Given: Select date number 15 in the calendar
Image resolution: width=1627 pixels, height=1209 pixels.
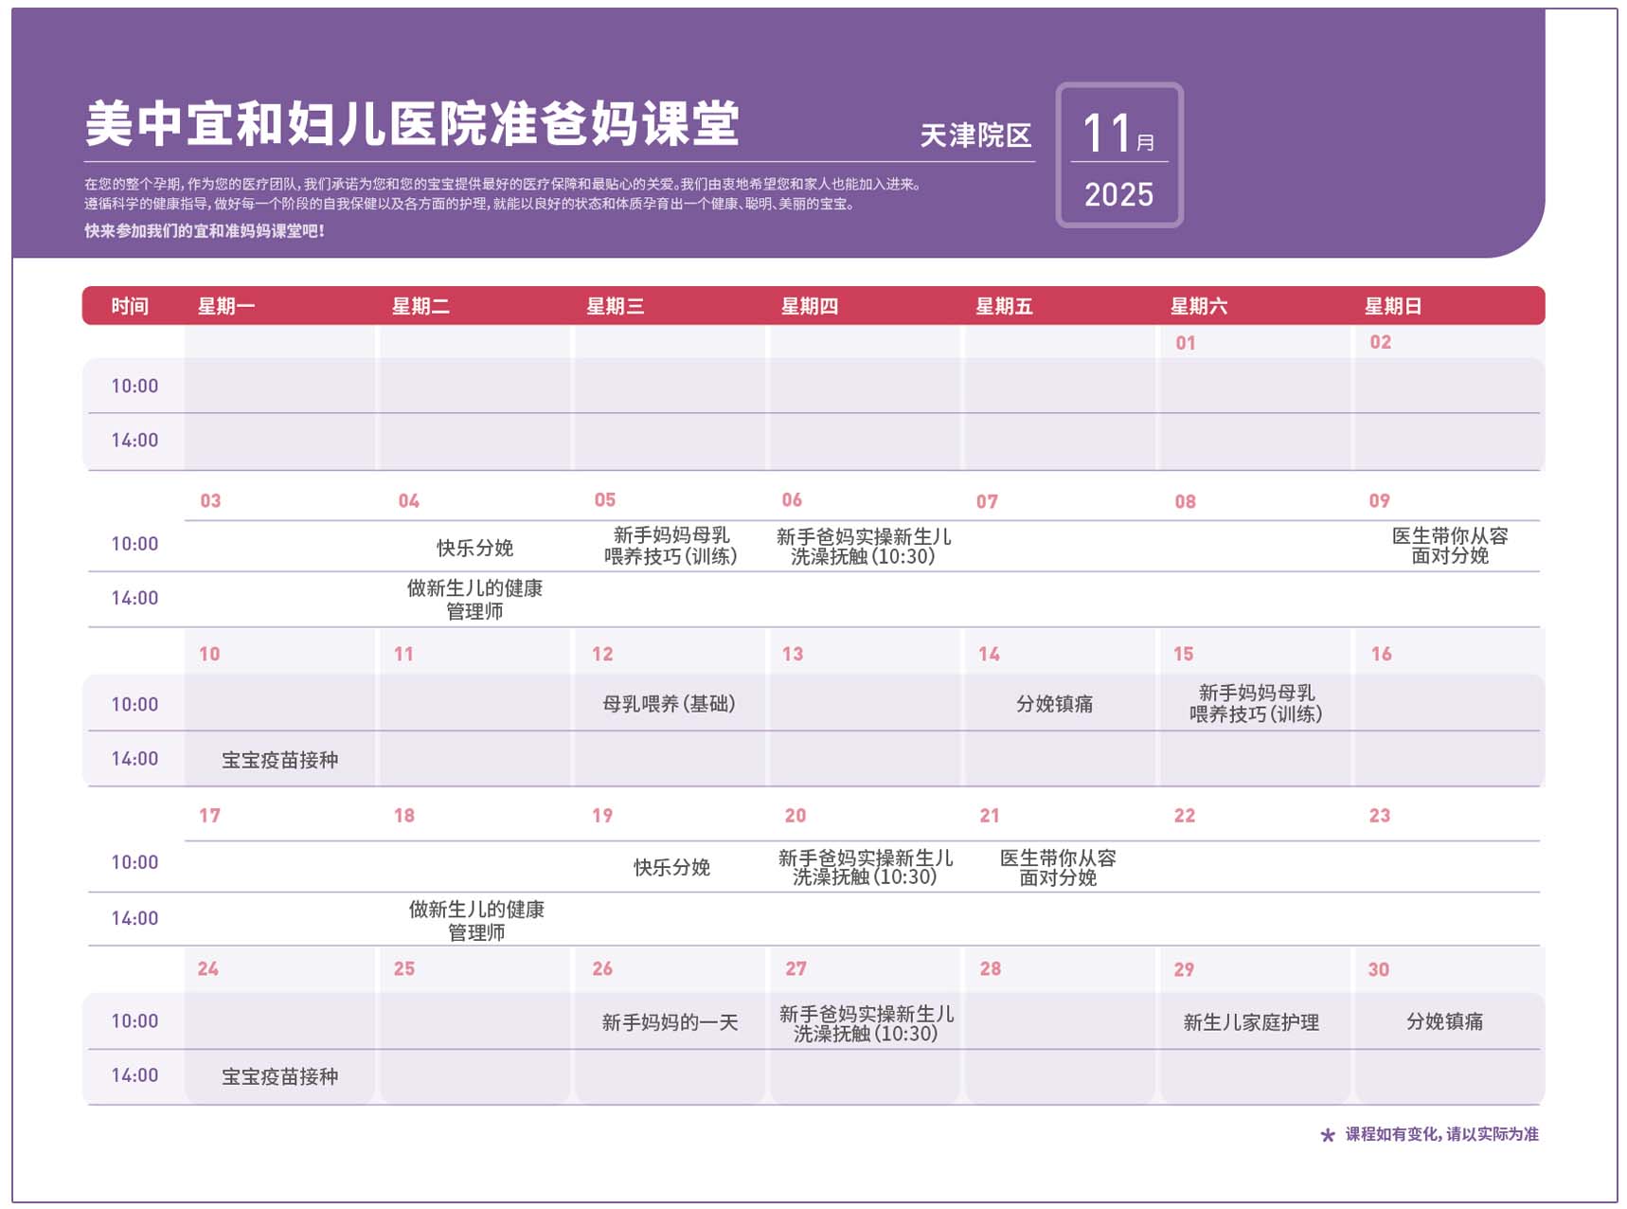Looking at the screenshot, I should [1183, 654].
